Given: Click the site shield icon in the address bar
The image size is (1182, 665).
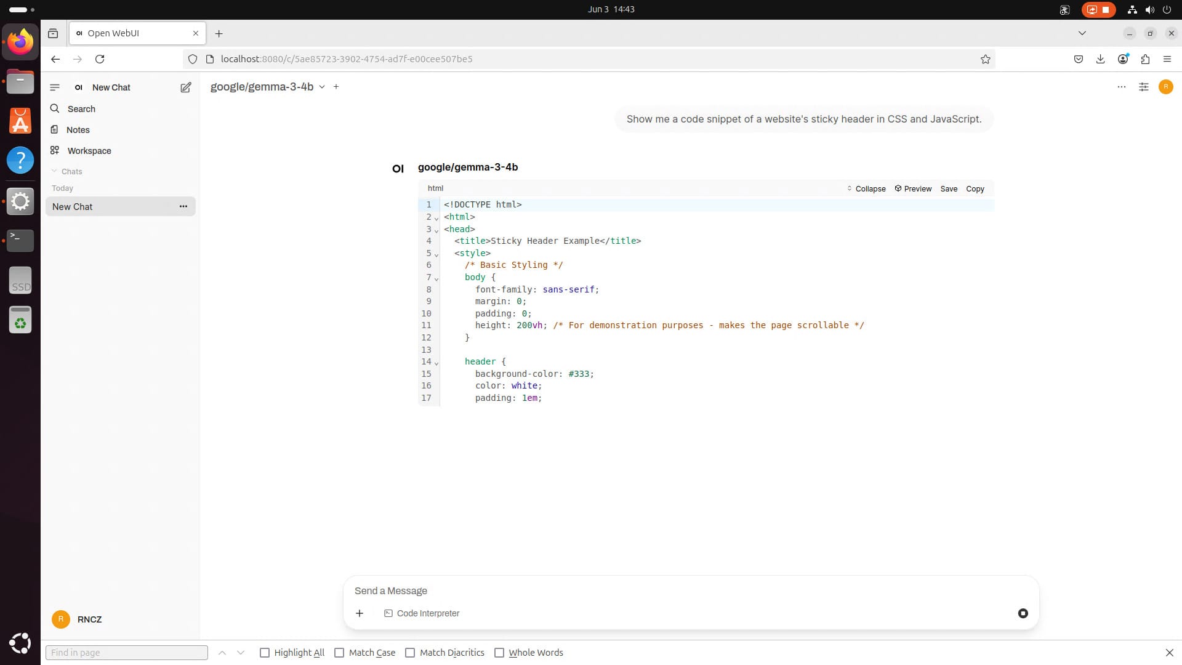Looking at the screenshot, I should pos(193,59).
